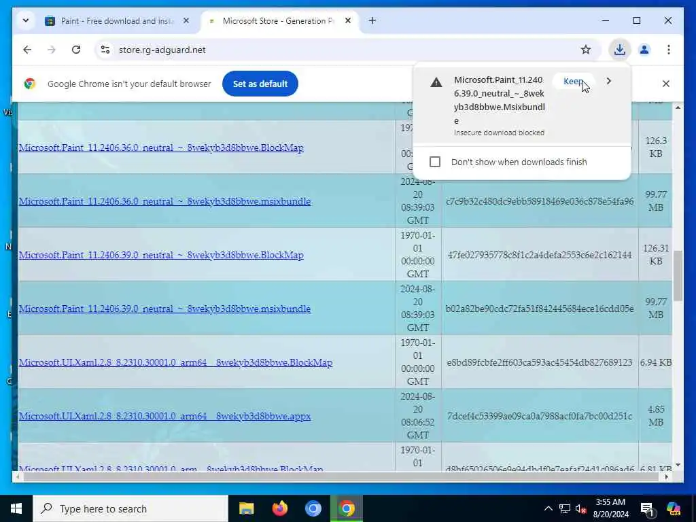This screenshot has width=696, height=522.
Task: Open the Chrome tab search dropdown
Action: pos(26,20)
